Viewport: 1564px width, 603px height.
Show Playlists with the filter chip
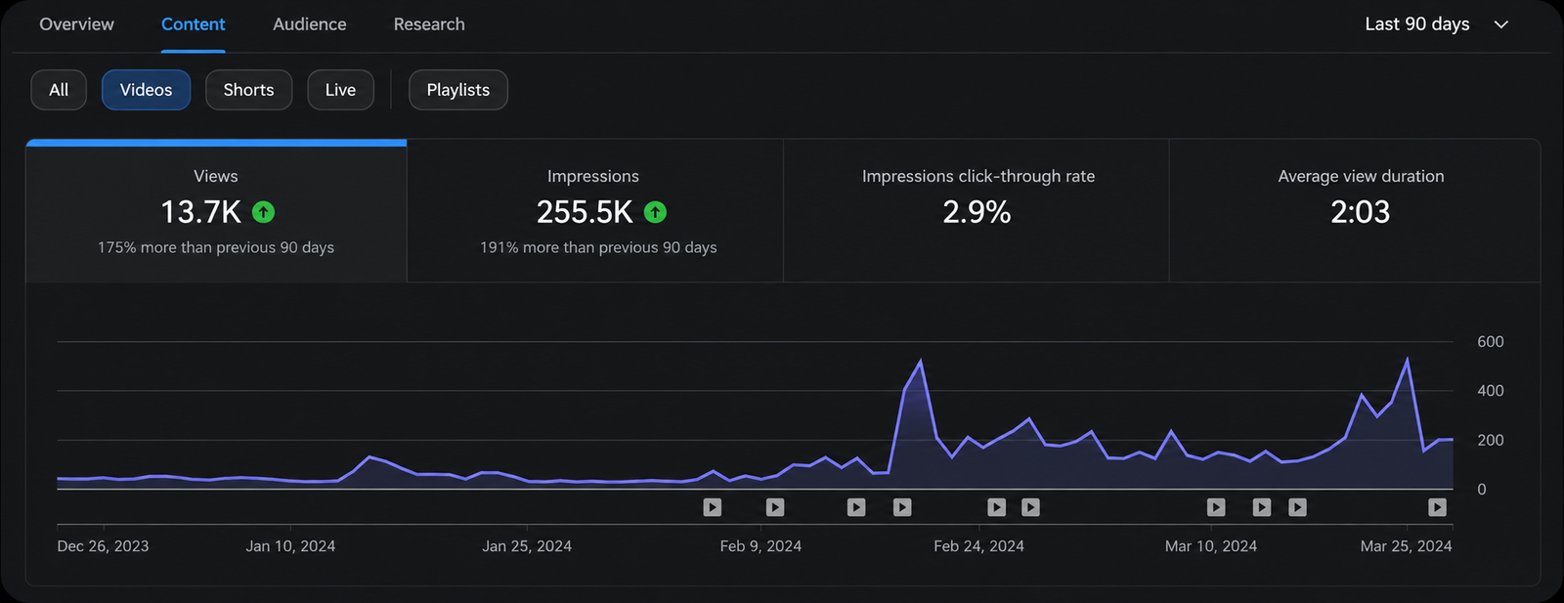point(458,90)
